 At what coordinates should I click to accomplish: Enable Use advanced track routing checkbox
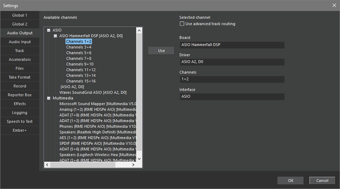coord(182,24)
